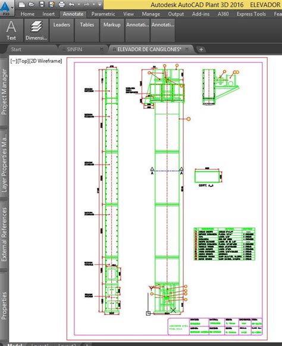Screen dimensions: 282x346
Task: Click the Text panel button
Action: tap(11, 30)
